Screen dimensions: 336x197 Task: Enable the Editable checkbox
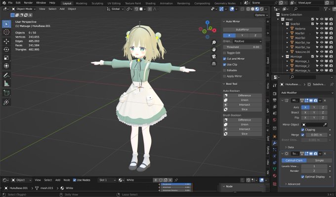click(x=224, y=70)
